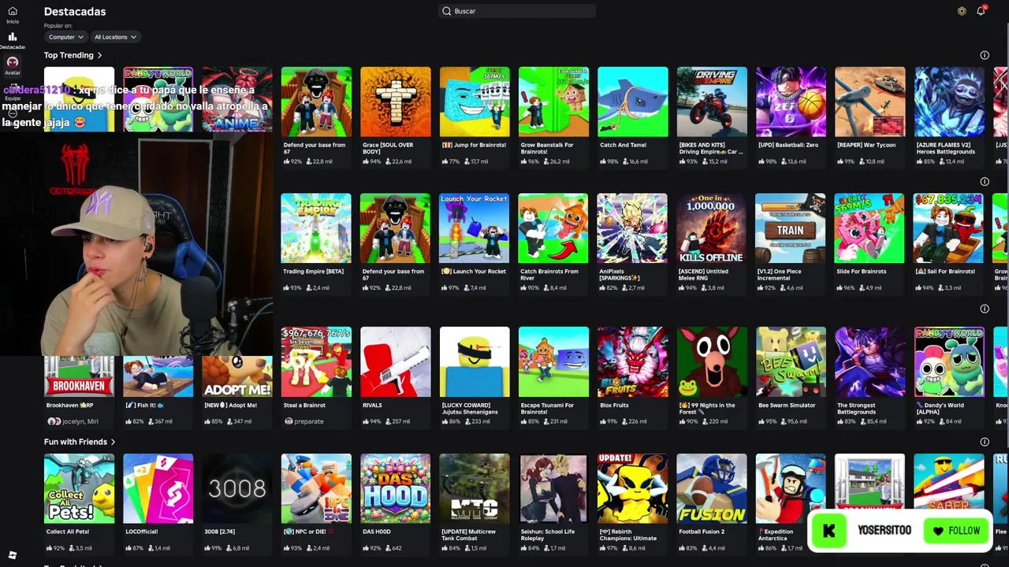Open Heroes Battlegrounds AZURE FLAMES thumbnail

(949, 102)
